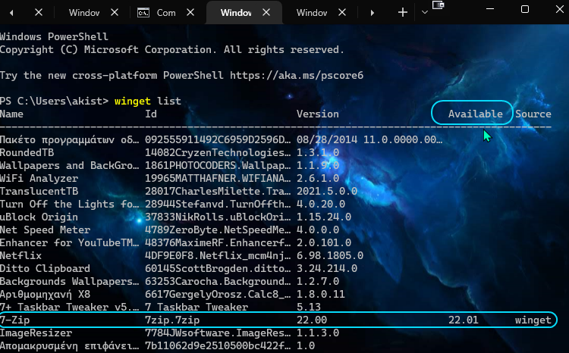
Task: Close the last visible PowerShell tab
Action: pyautogui.click(x=342, y=13)
